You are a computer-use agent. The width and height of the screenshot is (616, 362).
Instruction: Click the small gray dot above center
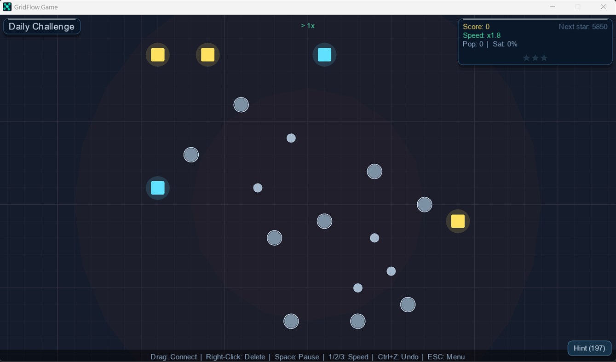pyautogui.click(x=291, y=138)
